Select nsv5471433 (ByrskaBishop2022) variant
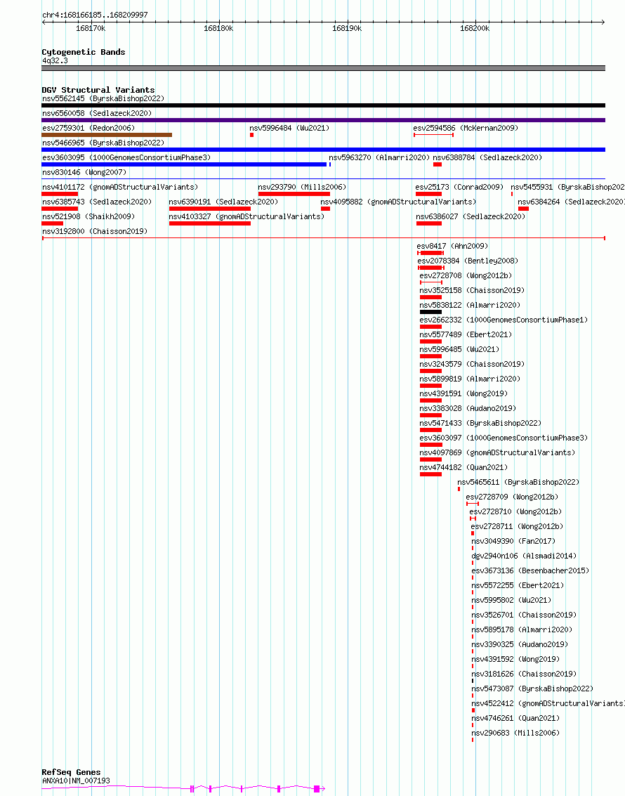The image size is (625, 796). coord(480,422)
